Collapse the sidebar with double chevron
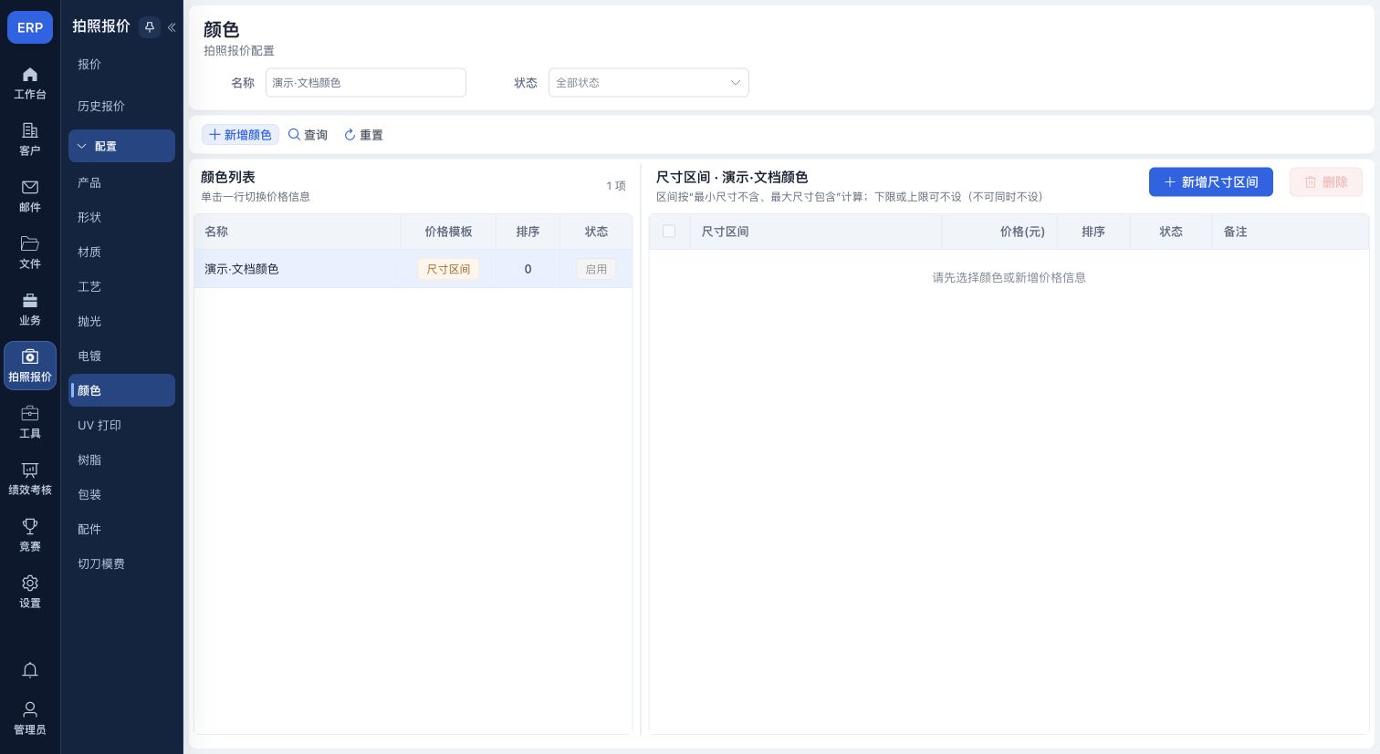 pos(172,27)
